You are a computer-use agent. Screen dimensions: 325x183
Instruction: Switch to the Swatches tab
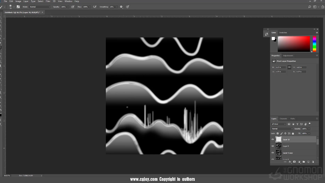(x=283, y=33)
